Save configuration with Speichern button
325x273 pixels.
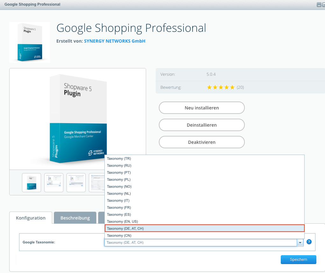click(299, 260)
